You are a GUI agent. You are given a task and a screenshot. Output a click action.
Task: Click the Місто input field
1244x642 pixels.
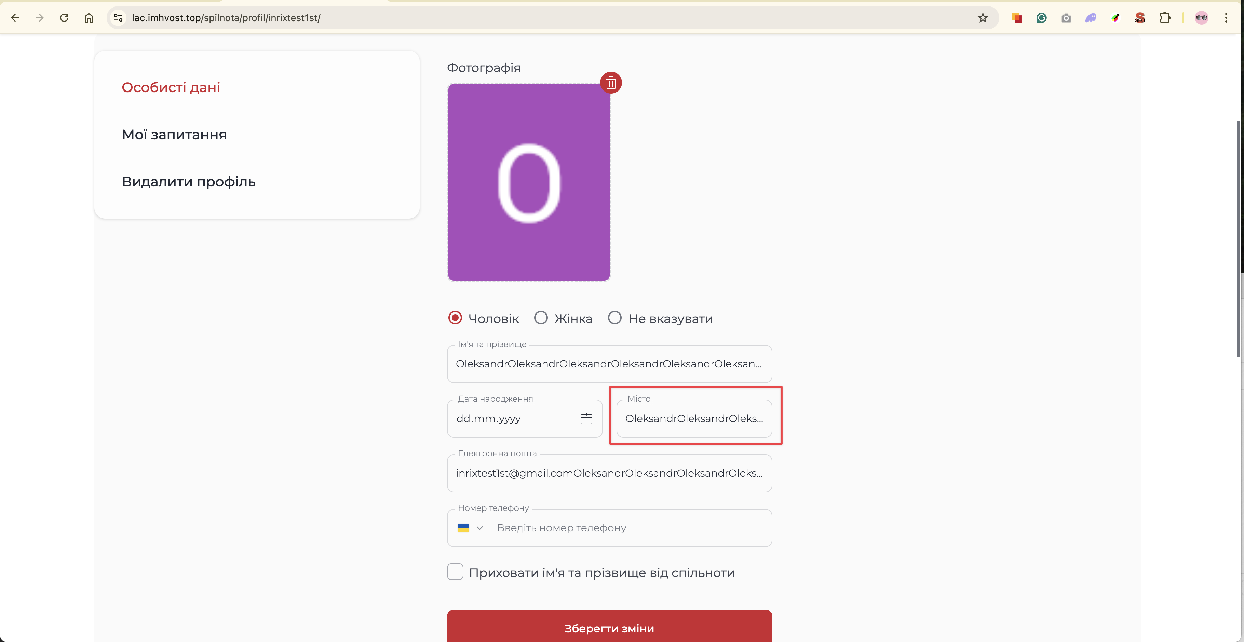(x=693, y=419)
